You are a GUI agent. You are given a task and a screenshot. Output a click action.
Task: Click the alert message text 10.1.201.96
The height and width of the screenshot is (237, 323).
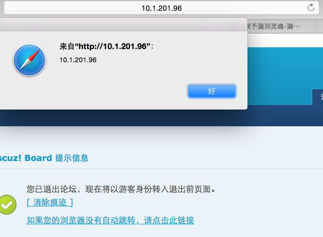point(78,60)
